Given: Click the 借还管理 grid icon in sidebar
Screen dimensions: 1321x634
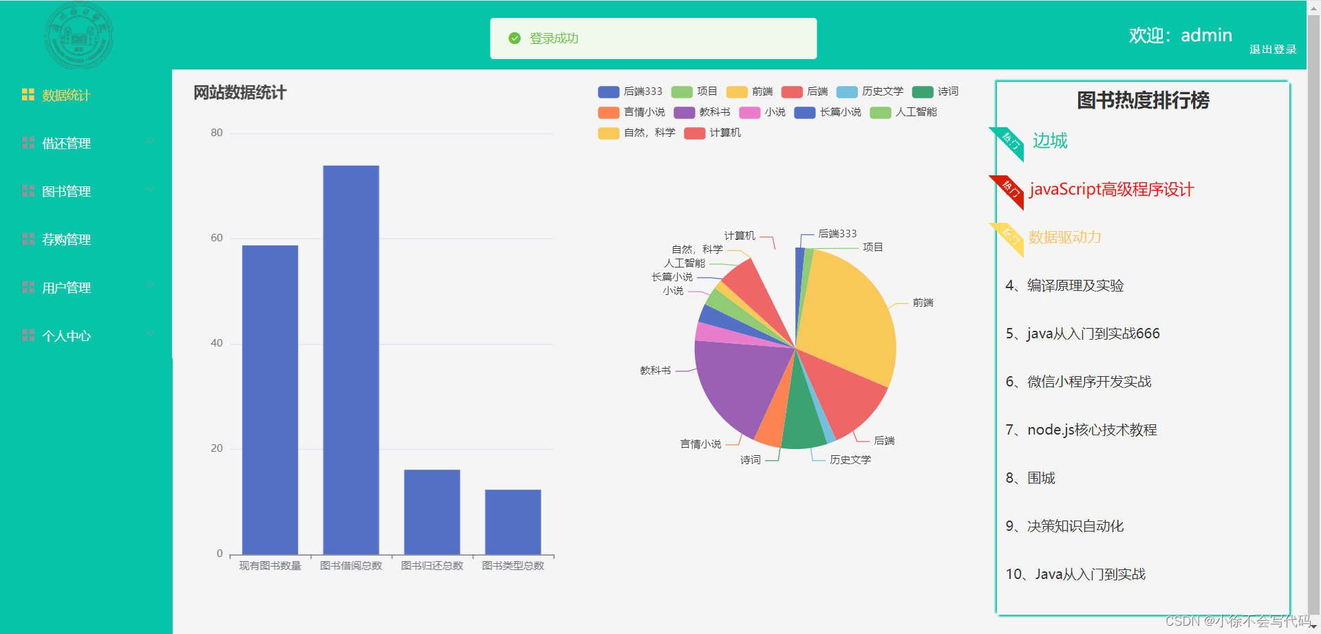Looking at the screenshot, I should click(28, 143).
